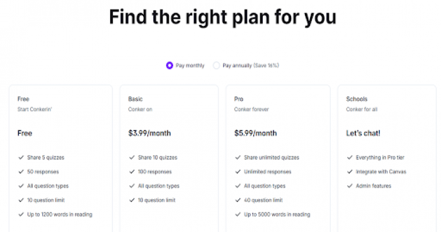Click the Let's chat! text
Screen dimensions: 441x232
(363, 133)
